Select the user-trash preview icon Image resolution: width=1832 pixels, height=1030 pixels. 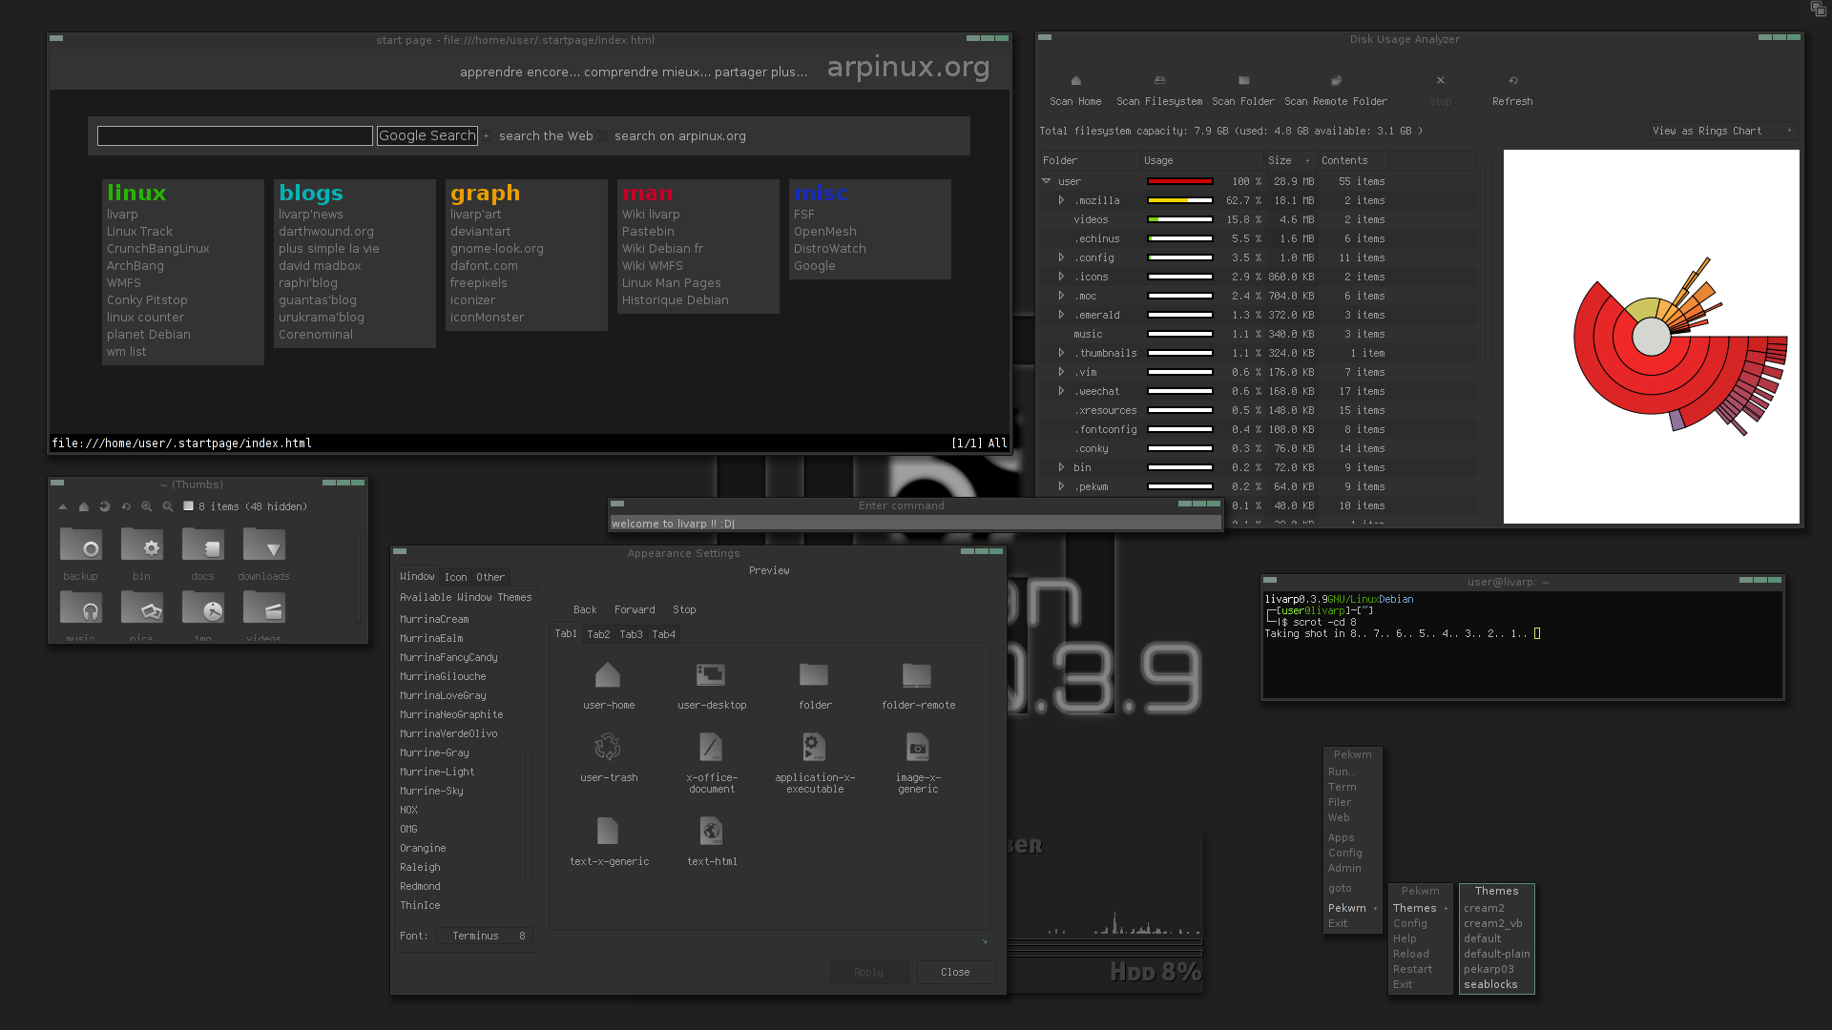[x=608, y=747]
